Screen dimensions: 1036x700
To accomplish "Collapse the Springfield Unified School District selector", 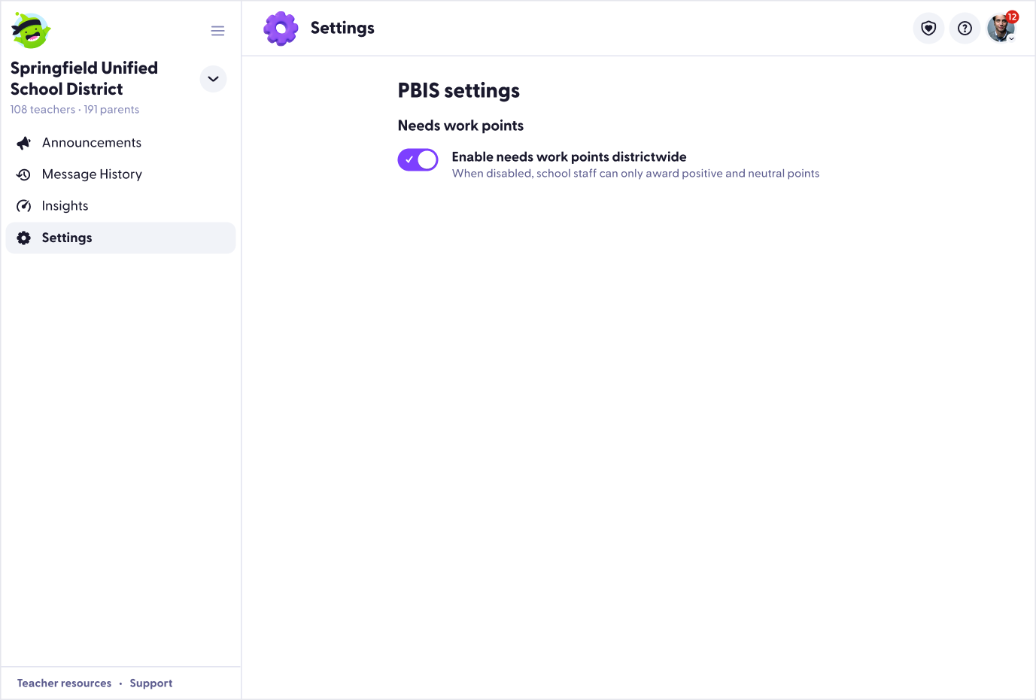I will click(x=213, y=79).
